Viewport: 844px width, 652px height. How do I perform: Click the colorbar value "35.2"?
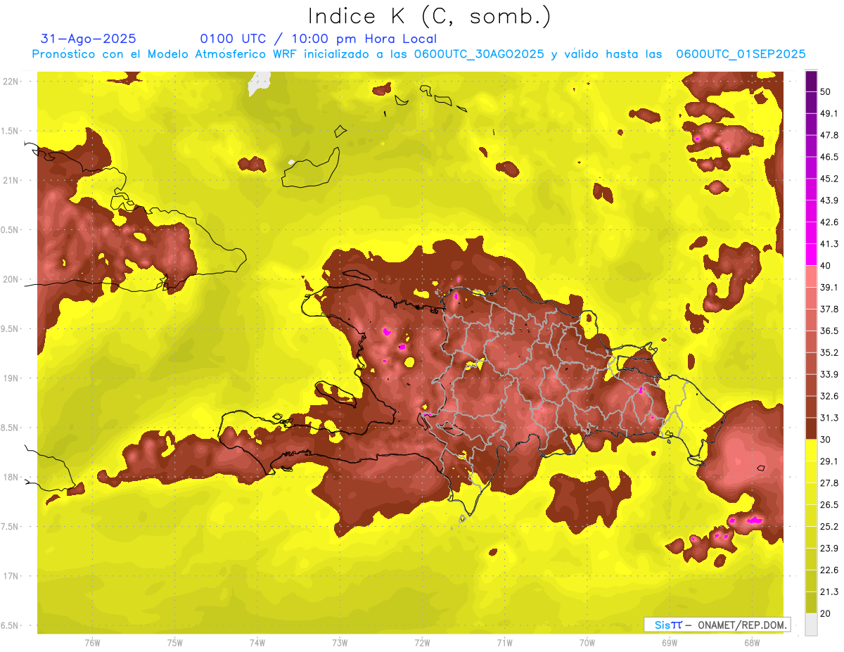(829, 352)
